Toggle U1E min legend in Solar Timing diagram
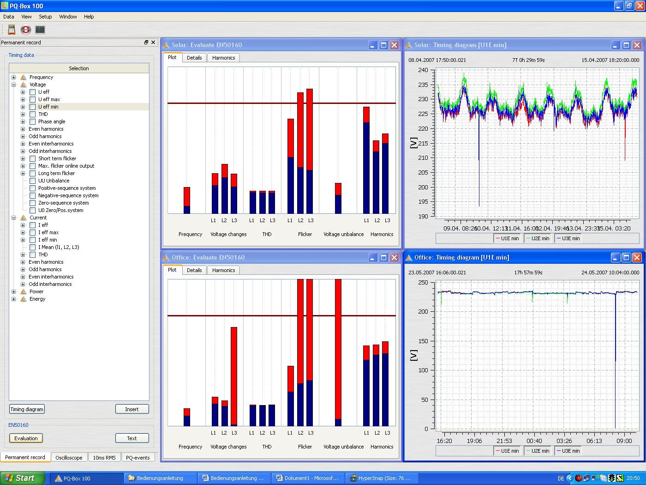 [x=507, y=238]
